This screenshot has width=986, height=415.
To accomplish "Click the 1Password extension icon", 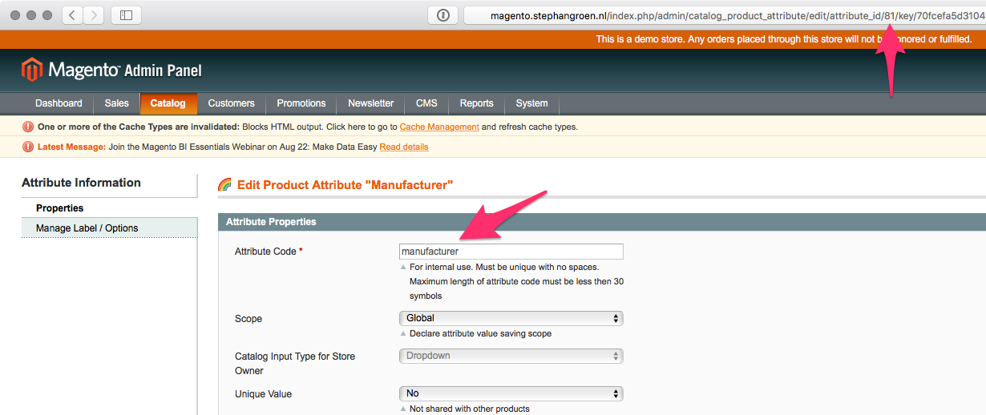I will tap(442, 15).
